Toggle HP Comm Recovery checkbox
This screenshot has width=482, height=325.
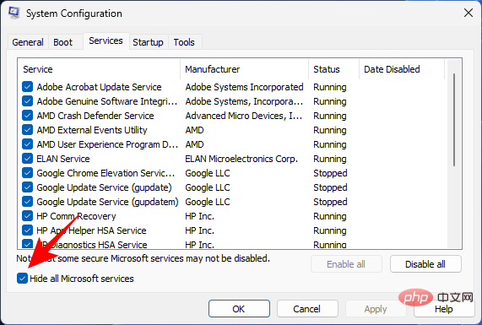point(27,216)
